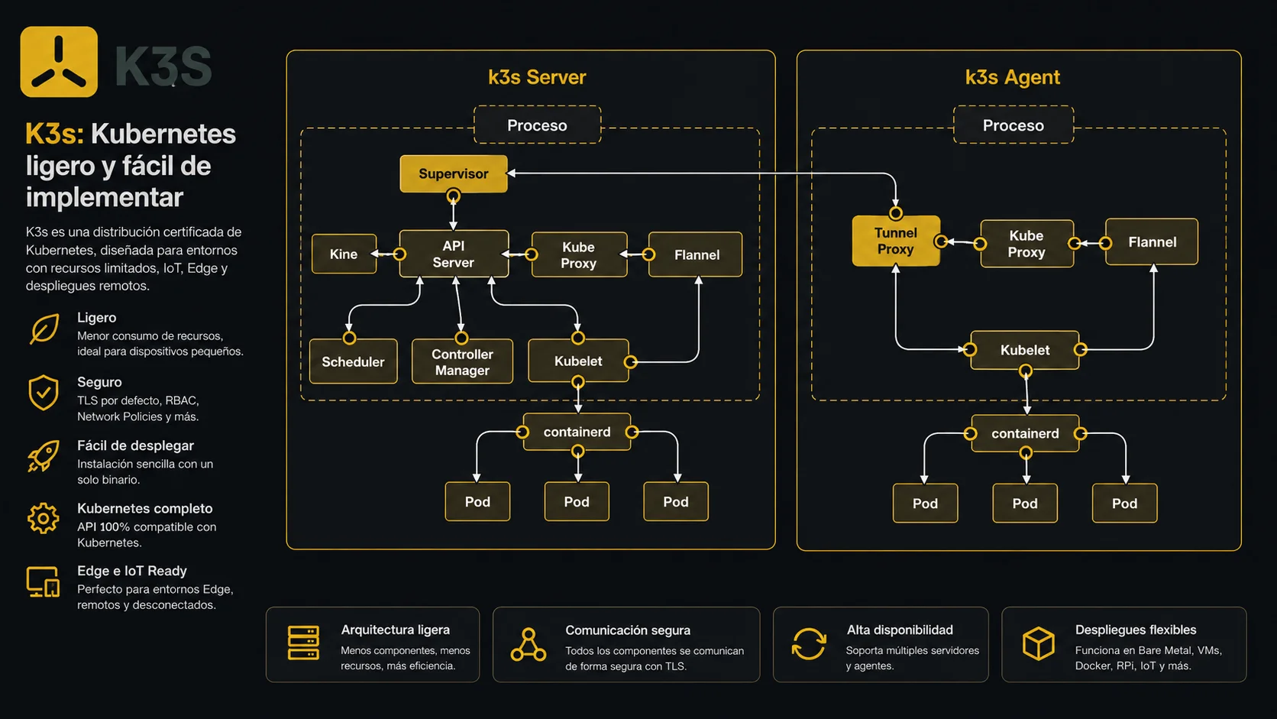
Task: Click the rightmost Pod under k3s Agent containerd
Action: click(x=1124, y=503)
